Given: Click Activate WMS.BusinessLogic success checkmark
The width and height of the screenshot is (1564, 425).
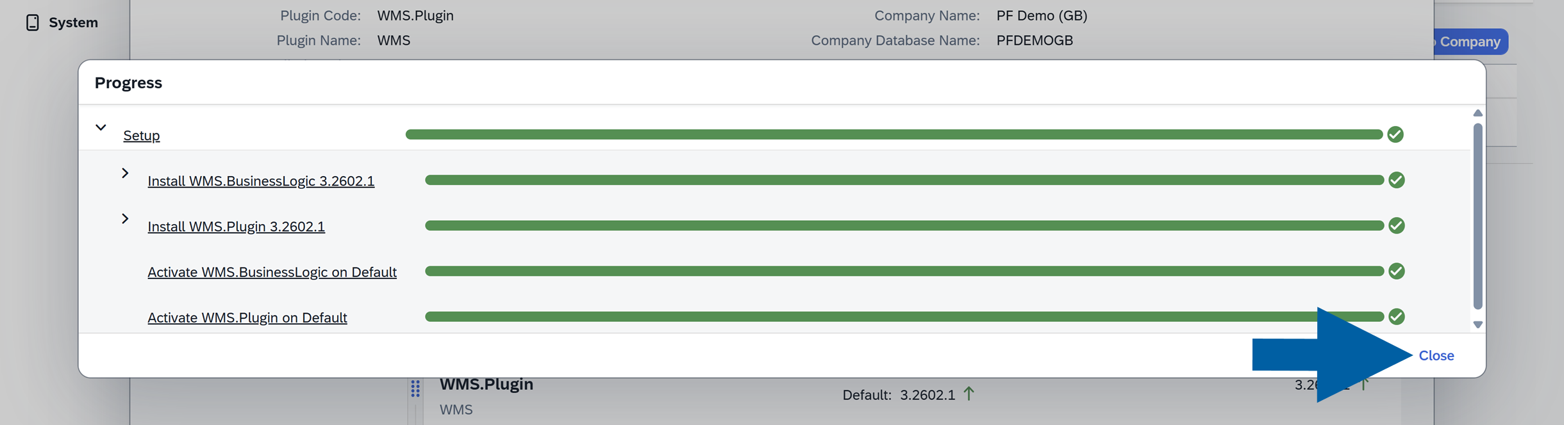Looking at the screenshot, I should 1397,271.
